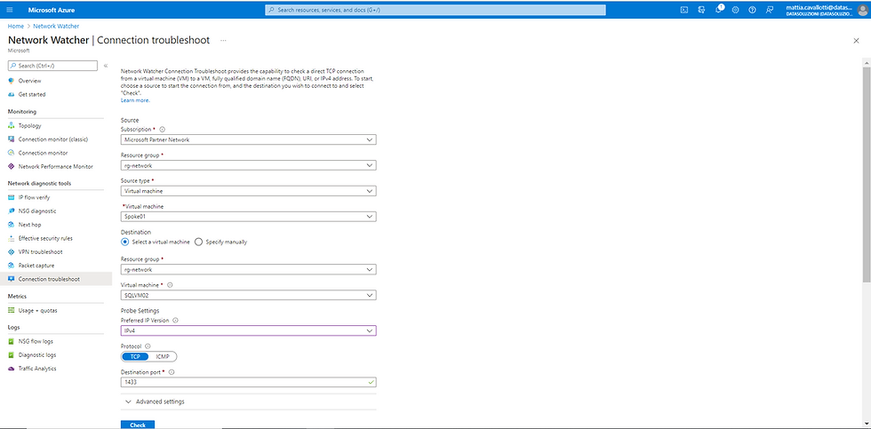
Task: Open Directory and subscription filter icon
Action: pyautogui.click(x=701, y=10)
